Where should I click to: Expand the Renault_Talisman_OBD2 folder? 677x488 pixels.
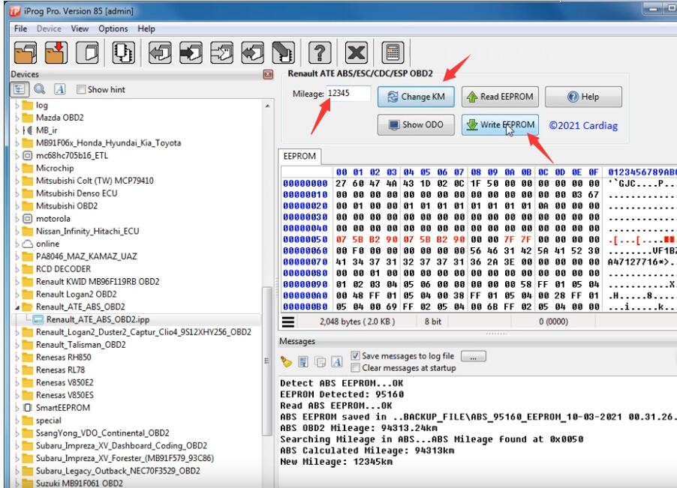[17, 345]
